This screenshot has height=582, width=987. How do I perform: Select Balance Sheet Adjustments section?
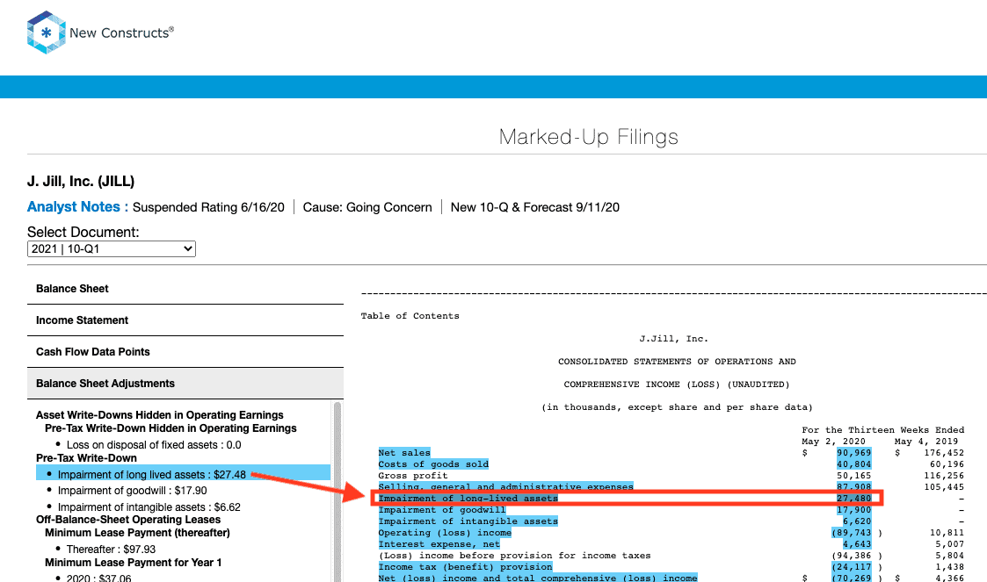click(185, 384)
